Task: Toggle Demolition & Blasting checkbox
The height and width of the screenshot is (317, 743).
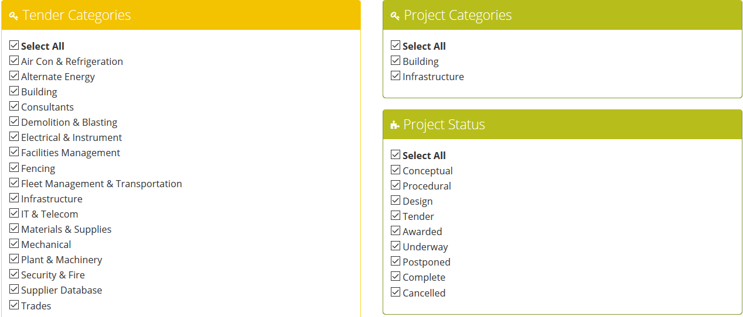Action: 14,121
